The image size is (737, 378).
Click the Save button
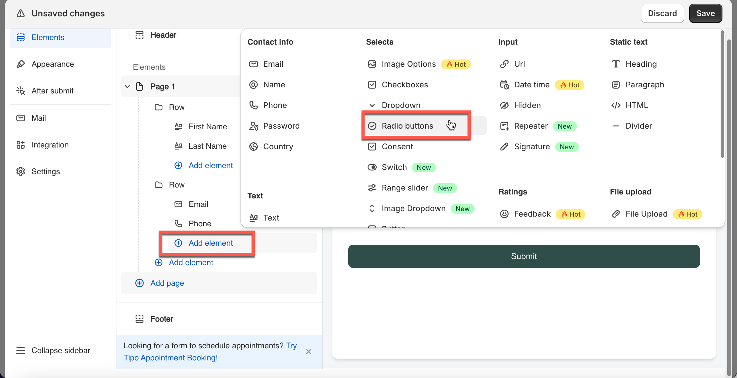tap(705, 13)
